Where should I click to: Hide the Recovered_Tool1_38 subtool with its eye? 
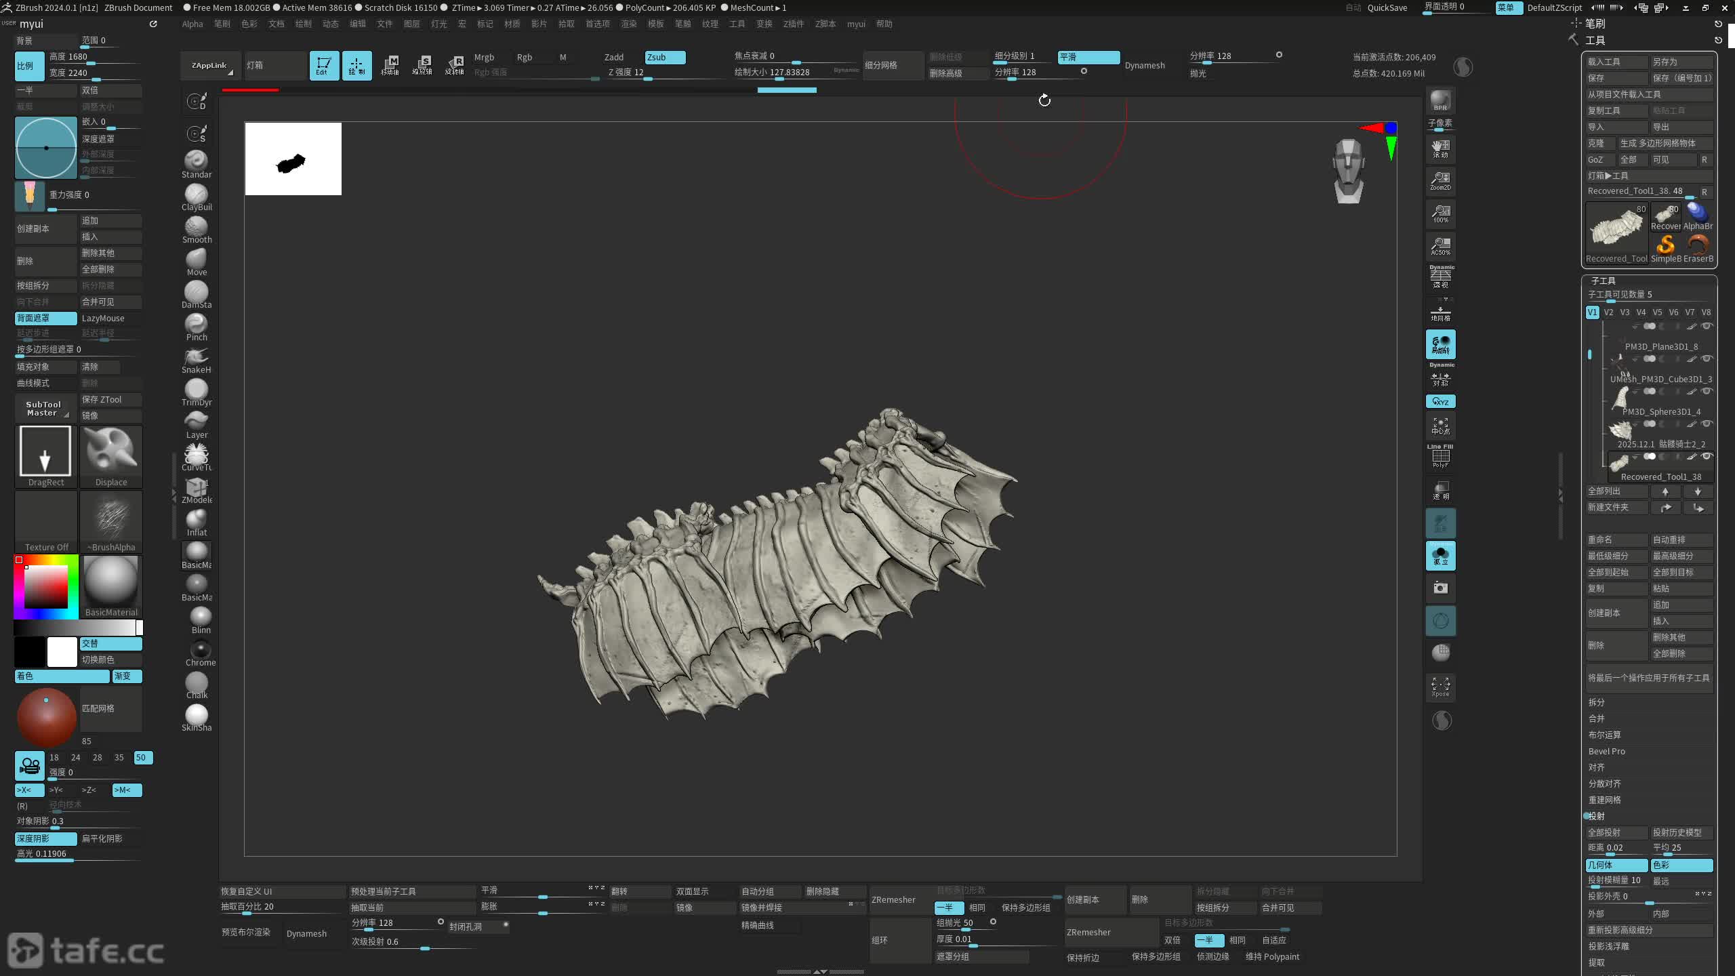(x=1707, y=456)
